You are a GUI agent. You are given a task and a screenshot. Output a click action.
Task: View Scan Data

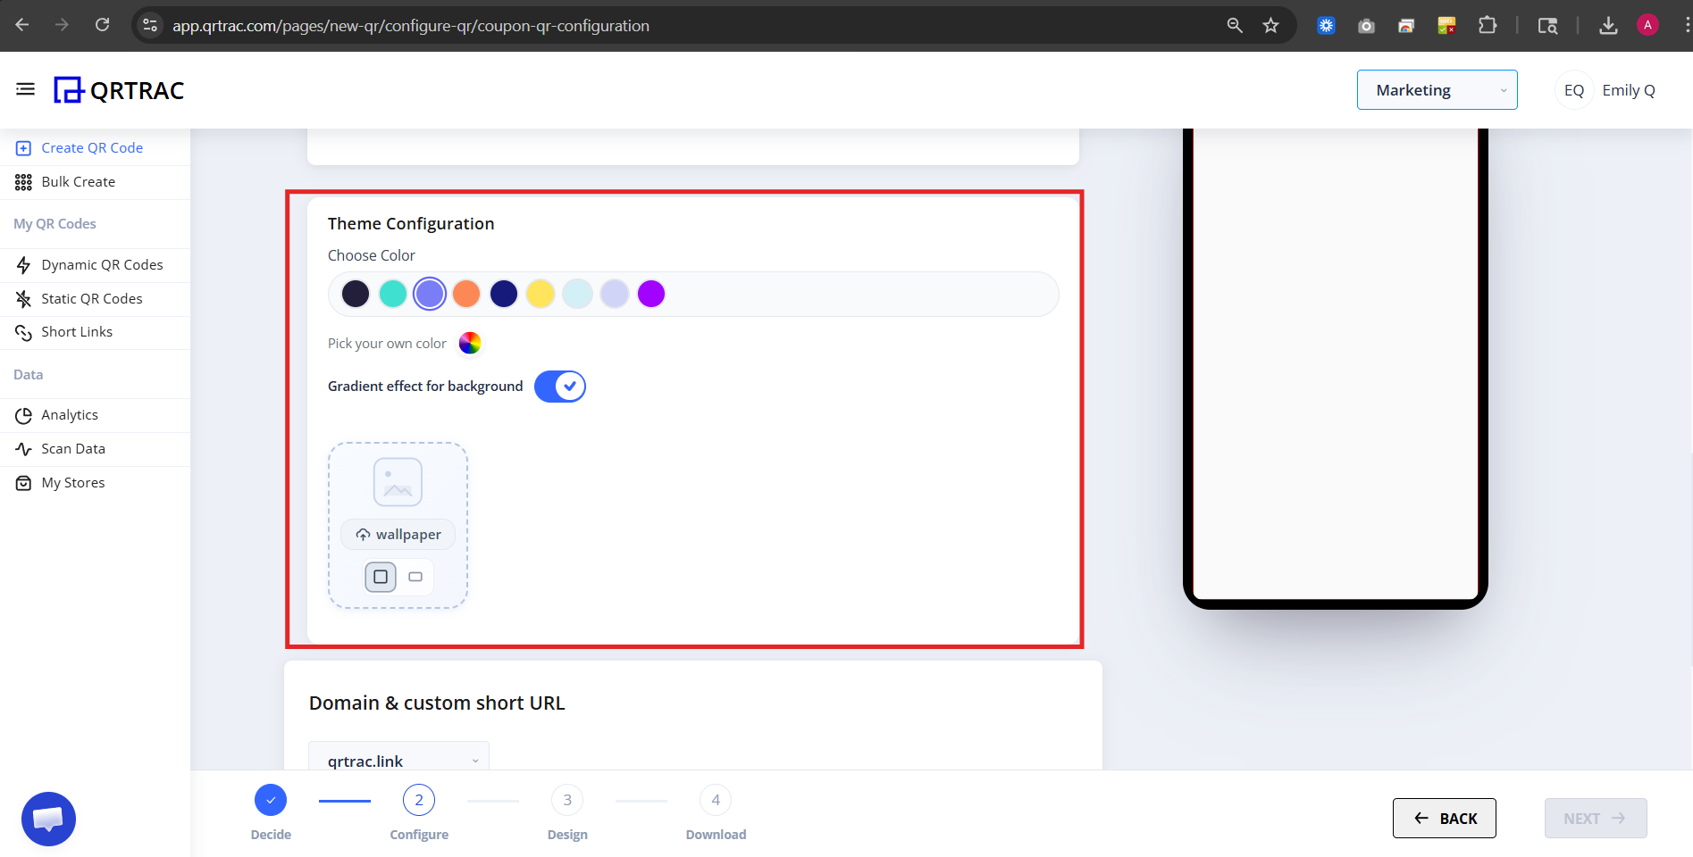tap(74, 448)
